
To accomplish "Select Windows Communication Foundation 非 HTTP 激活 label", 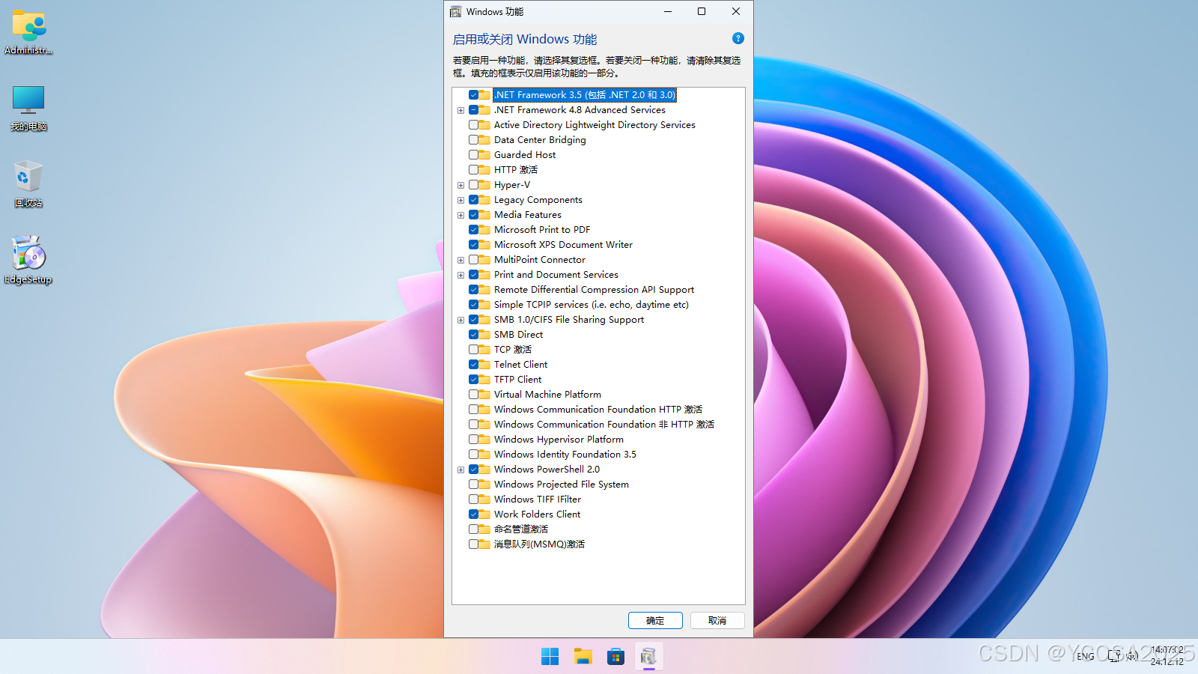I will [604, 425].
